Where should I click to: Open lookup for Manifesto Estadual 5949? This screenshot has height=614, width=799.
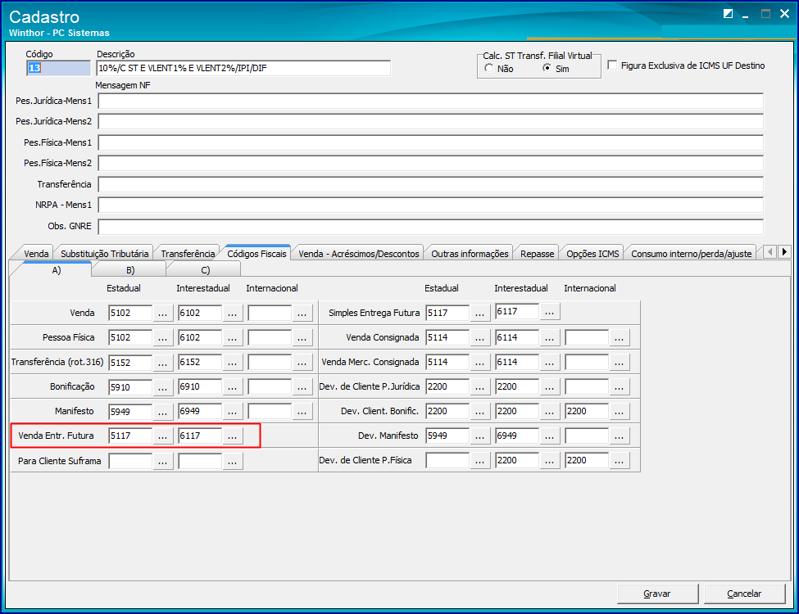(x=162, y=411)
